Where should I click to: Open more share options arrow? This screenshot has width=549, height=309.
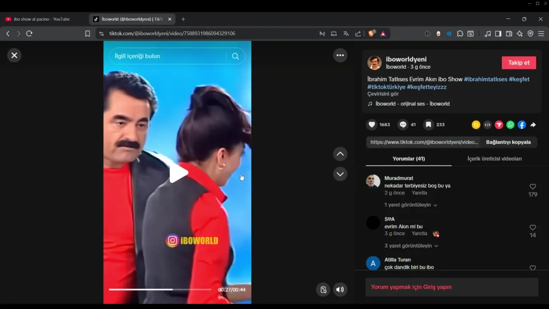click(x=533, y=125)
